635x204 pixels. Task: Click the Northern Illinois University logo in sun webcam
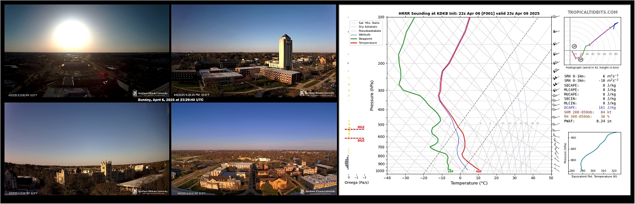pos(150,93)
